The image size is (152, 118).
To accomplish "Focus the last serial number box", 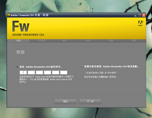I will [64, 73].
